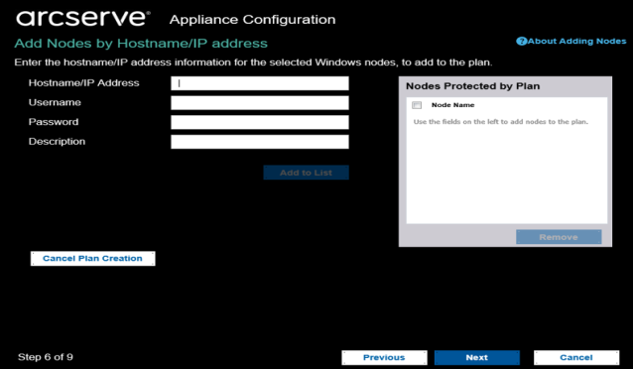Click Cancel Plan Creation button
The width and height of the screenshot is (633, 369).
[x=93, y=258]
